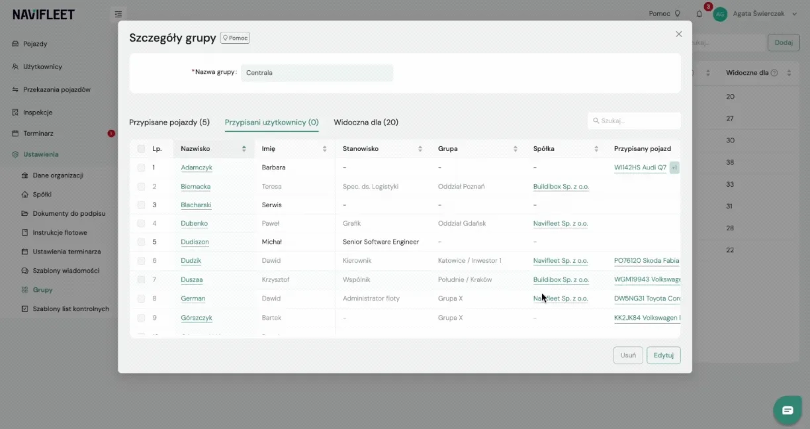Click the Pomoc button beside dialog title
Screen dimensions: 810x429
(235, 38)
